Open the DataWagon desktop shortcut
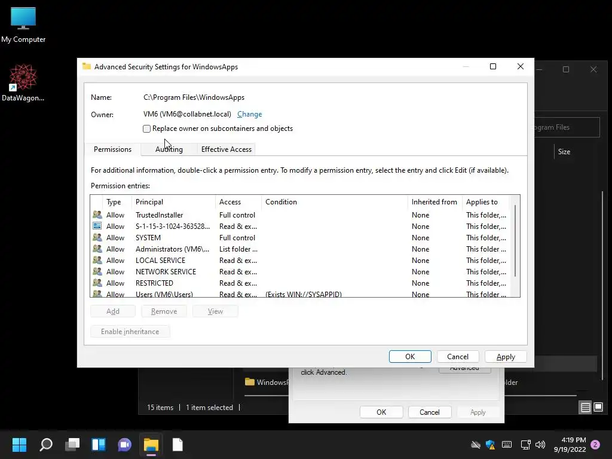 click(23, 82)
